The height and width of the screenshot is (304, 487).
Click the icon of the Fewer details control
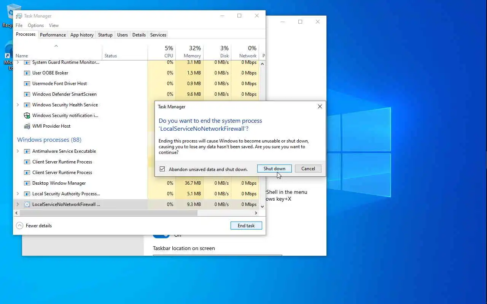20,226
